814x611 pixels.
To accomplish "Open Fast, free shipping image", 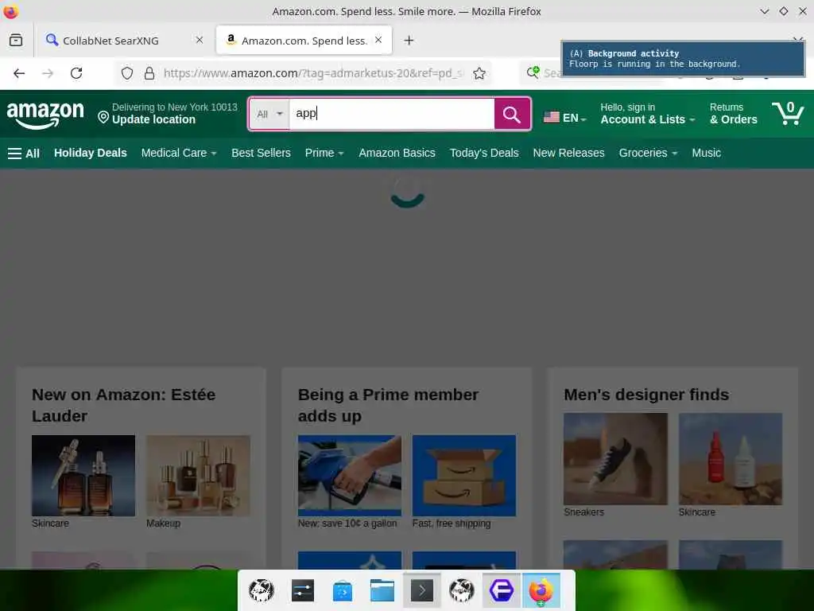I will coord(464,476).
